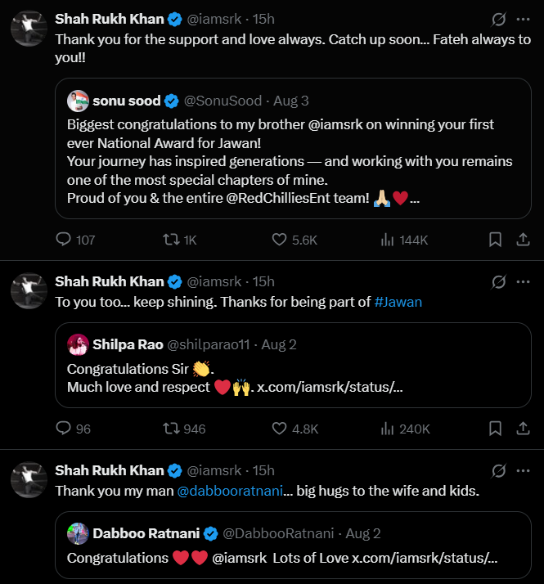Open the #Jawan hashtag link
This screenshot has width=544, height=584.
tap(398, 302)
